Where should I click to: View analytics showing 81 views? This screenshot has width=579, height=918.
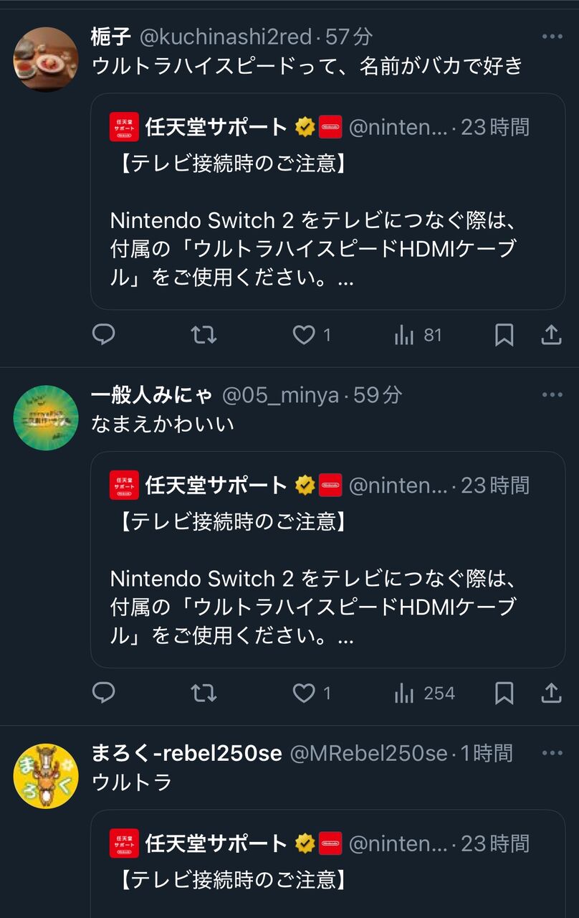point(418,335)
